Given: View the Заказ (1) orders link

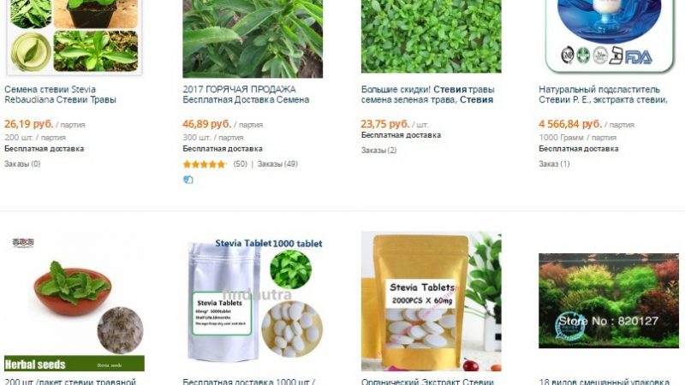Looking at the screenshot, I should pos(554,164).
